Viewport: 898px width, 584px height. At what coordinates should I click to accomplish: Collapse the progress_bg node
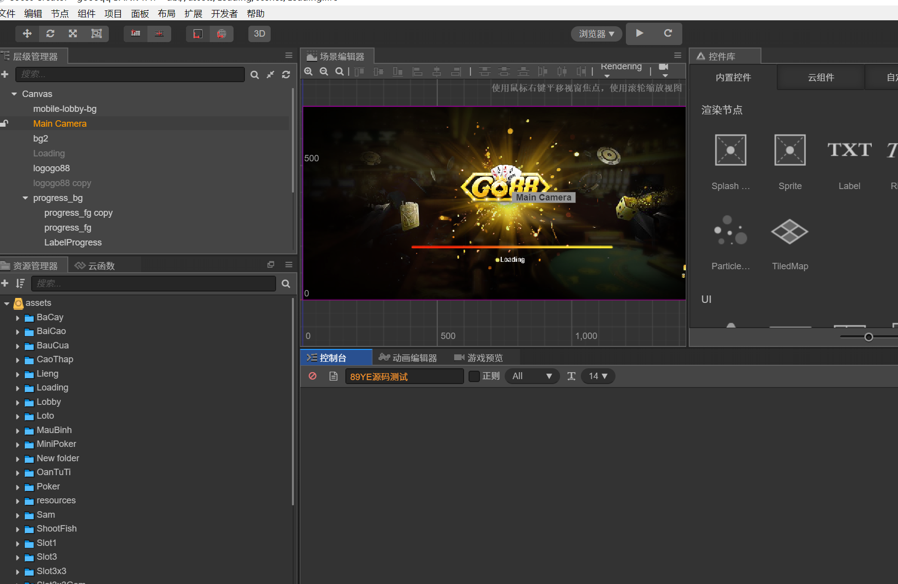click(x=25, y=198)
